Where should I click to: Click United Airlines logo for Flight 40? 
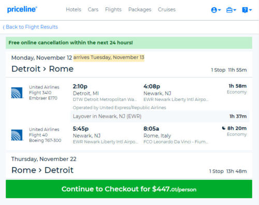click(x=17, y=135)
